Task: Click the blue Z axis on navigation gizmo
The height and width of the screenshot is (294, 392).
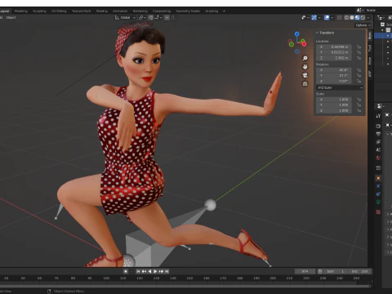Action: point(297,33)
